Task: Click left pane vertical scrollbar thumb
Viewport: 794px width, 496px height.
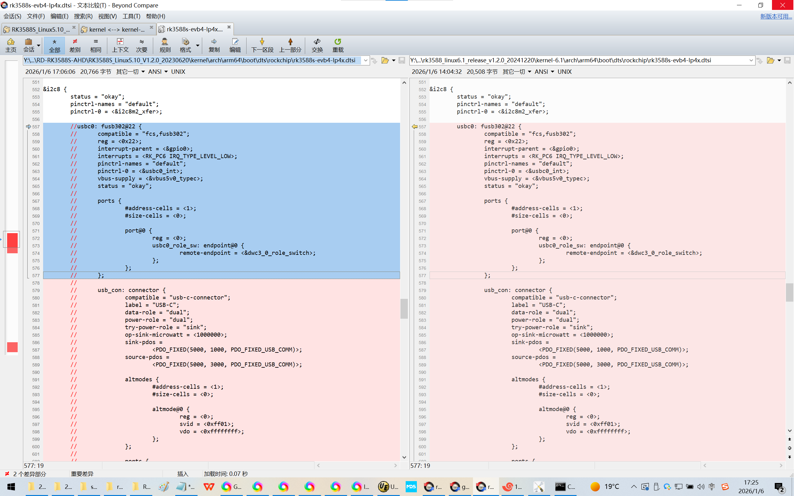Action: 404,308
